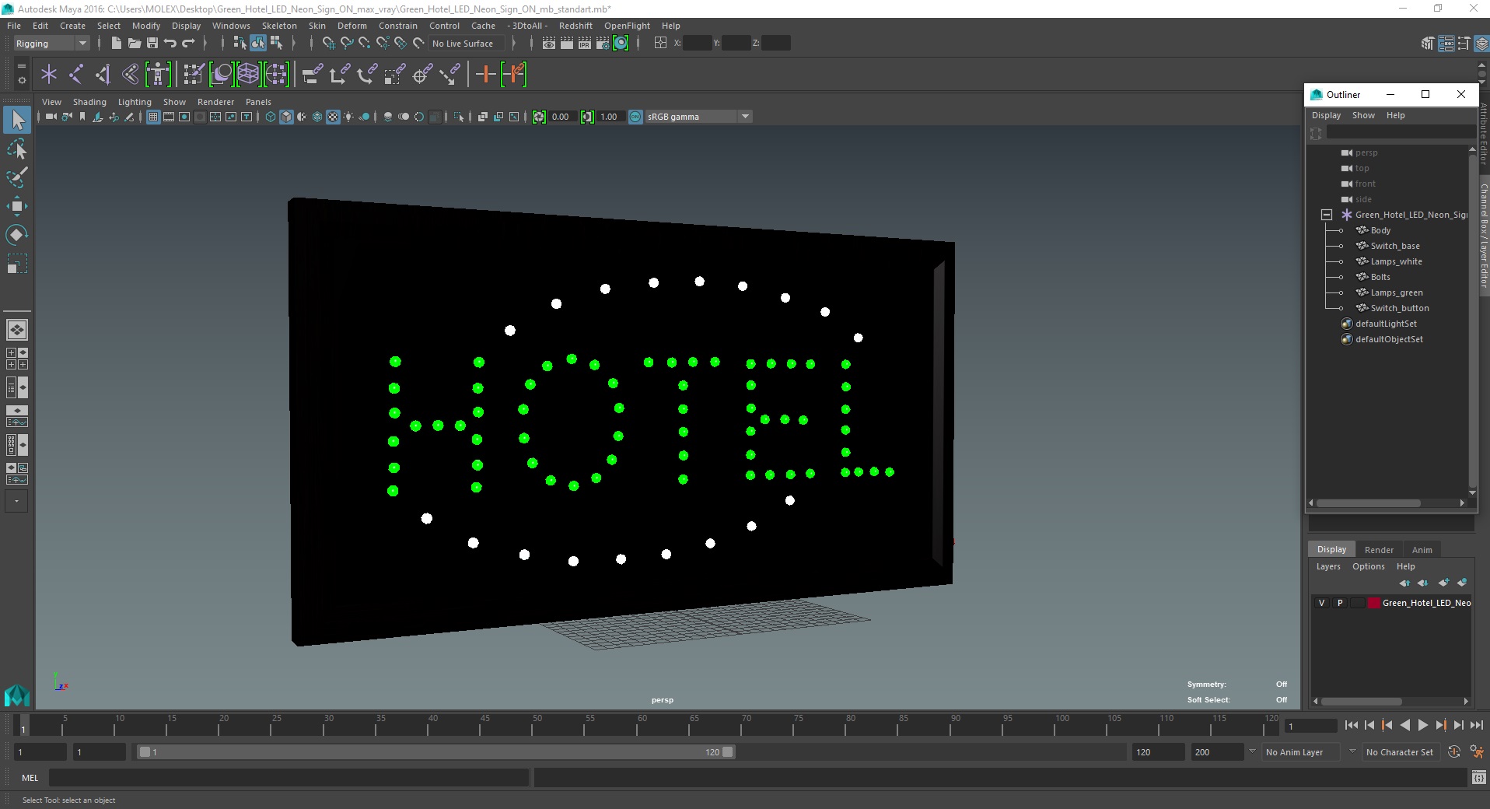Viewport: 1490px width, 809px height.
Task: Open the Deform menu
Action: pos(352,26)
